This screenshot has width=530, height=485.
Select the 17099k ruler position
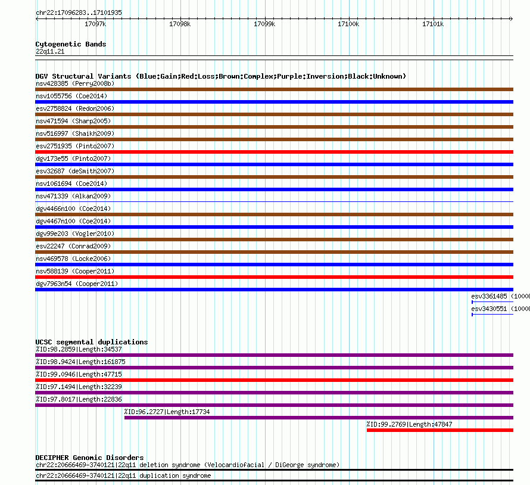click(264, 24)
